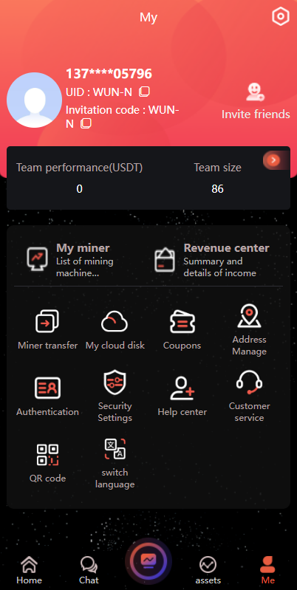Open Security Settings shield icon
Image resolution: width=297 pixels, height=590 pixels.
pyautogui.click(x=115, y=383)
